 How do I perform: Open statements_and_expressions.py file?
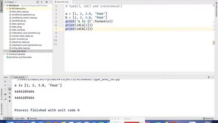pos(27,45)
